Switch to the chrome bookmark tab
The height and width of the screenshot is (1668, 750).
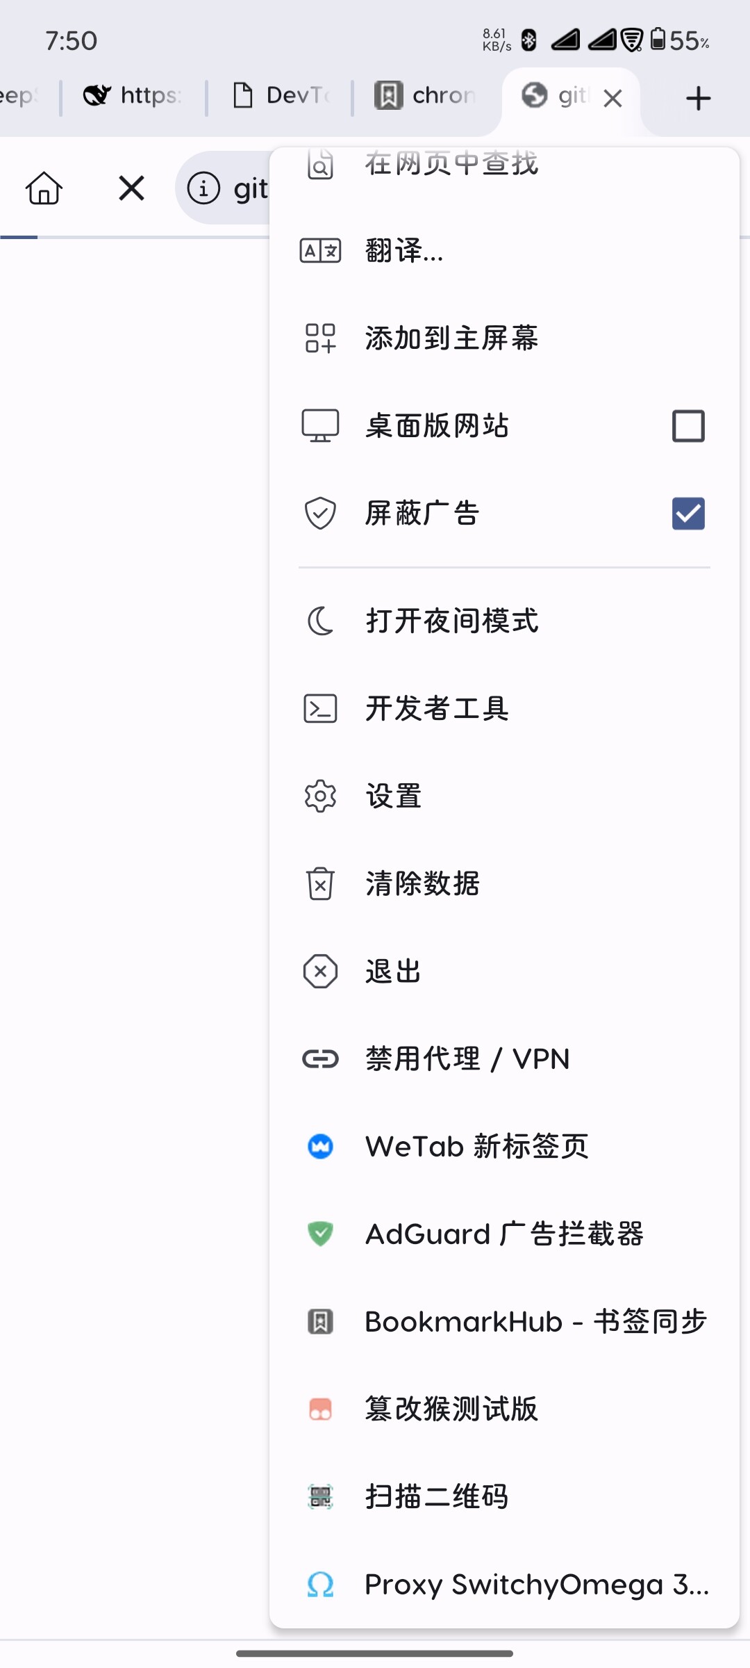coord(425,95)
